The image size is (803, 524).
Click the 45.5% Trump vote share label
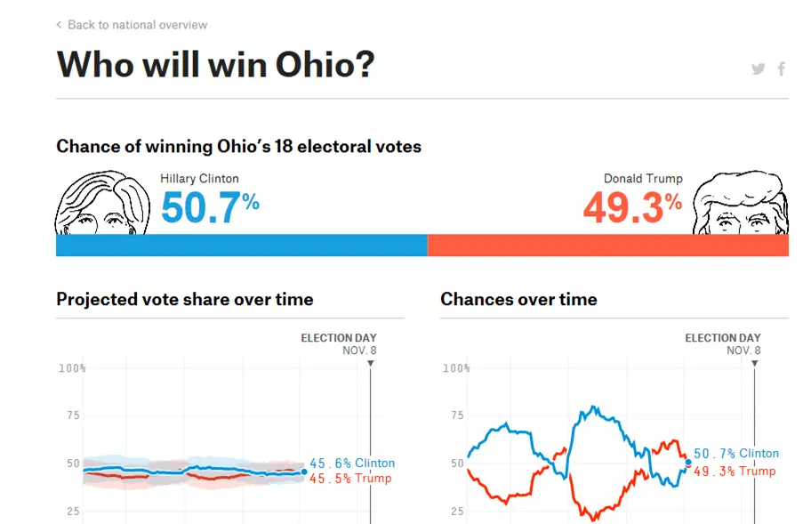tap(350, 479)
